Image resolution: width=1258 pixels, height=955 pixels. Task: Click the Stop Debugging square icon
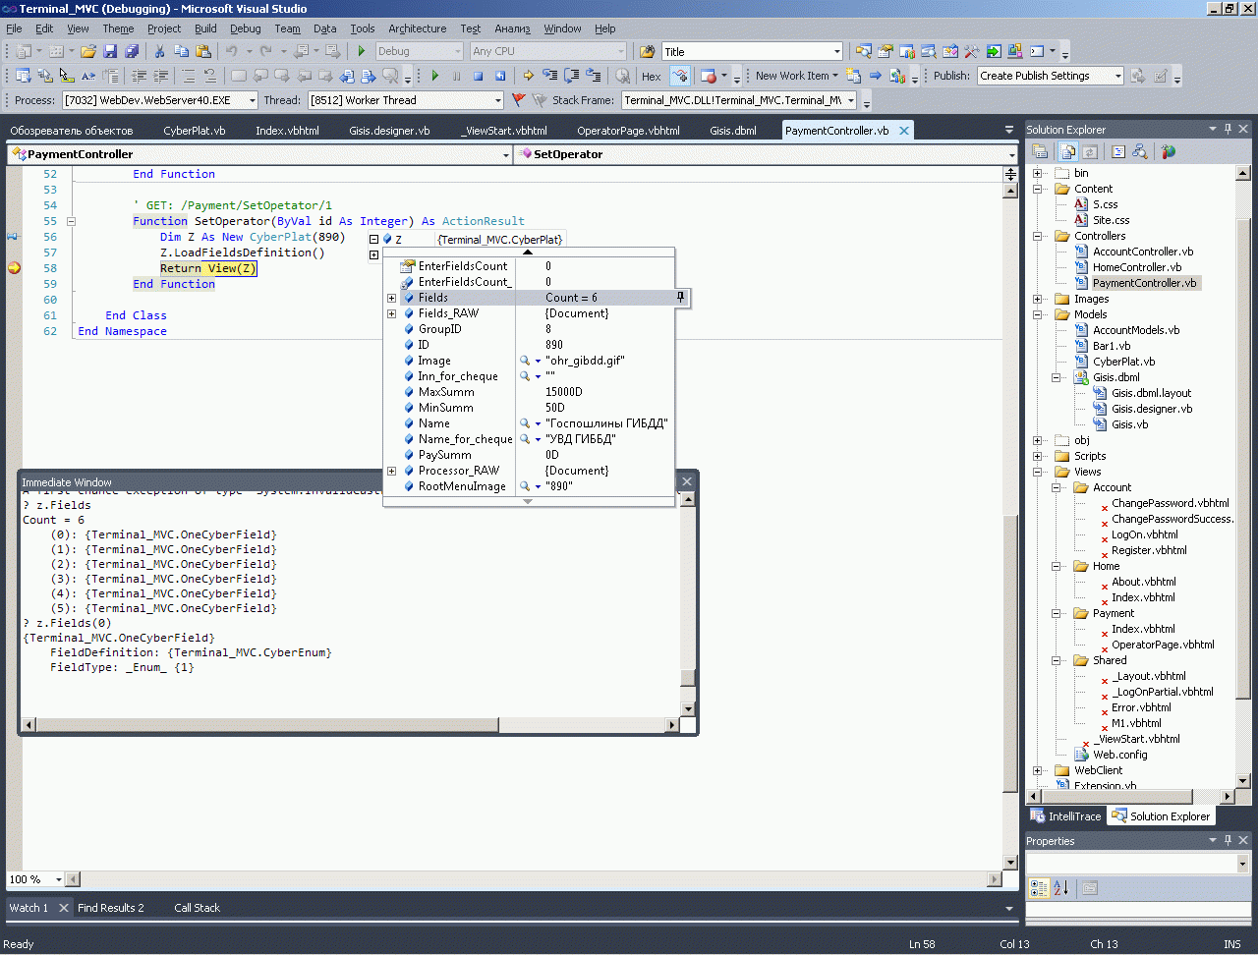click(x=478, y=76)
